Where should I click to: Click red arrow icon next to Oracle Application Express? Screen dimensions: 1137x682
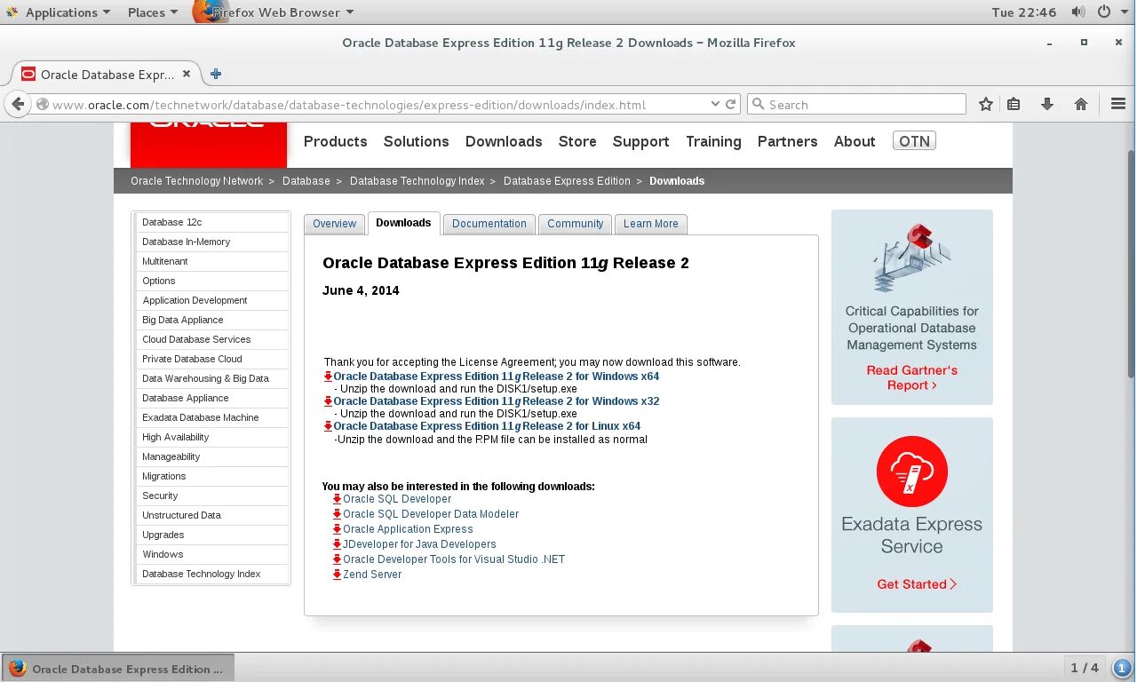tap(337, 529)
